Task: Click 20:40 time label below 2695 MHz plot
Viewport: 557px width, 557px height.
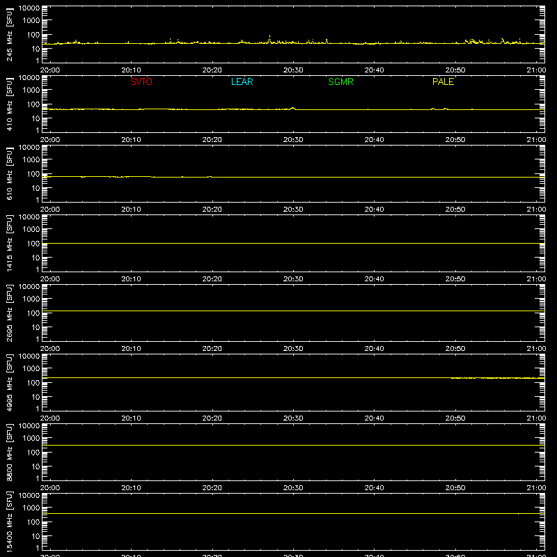Action: 374,349
